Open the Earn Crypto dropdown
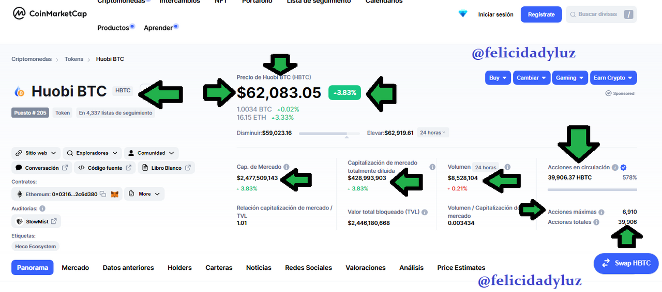The width and height of the screenshot is (662, 292). click(613, 78)
